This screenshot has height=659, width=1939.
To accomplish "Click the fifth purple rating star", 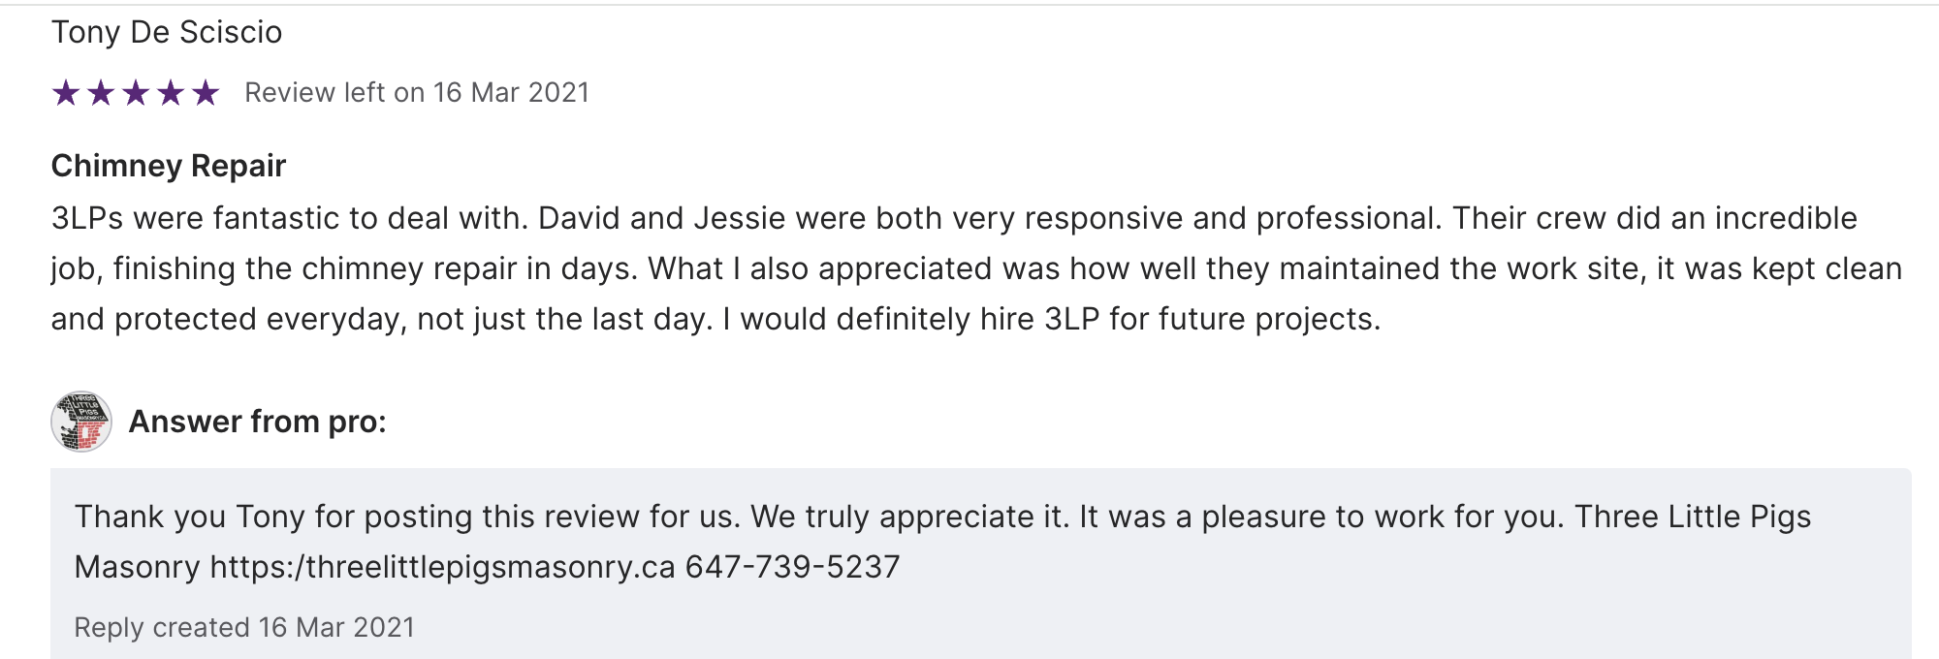I will click(206, 93).
